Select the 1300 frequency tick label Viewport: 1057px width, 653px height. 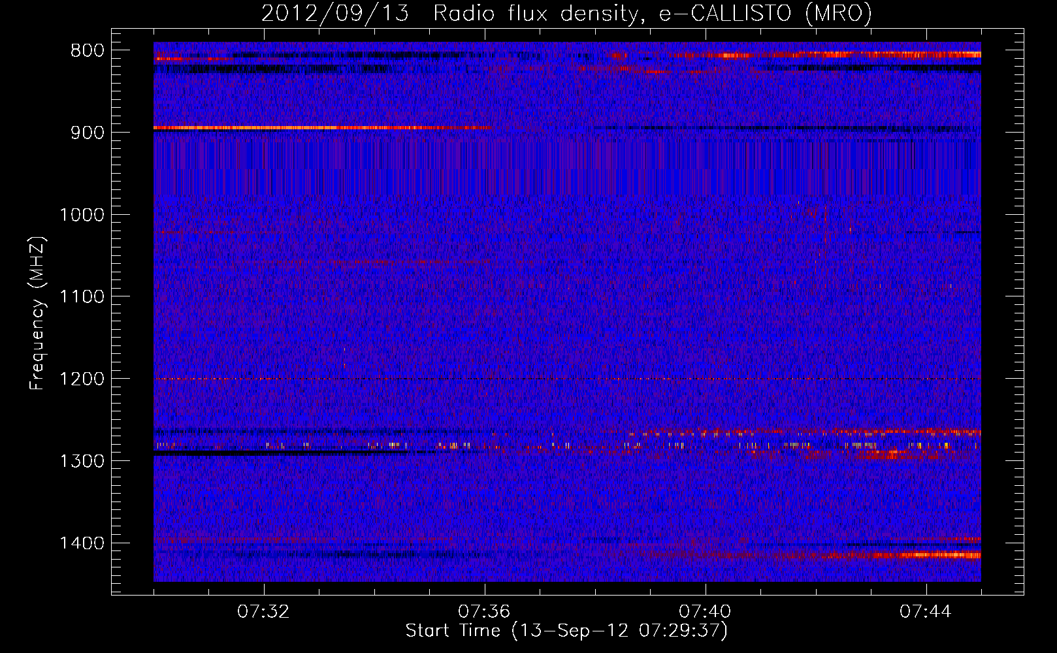(x=82, y=462)
